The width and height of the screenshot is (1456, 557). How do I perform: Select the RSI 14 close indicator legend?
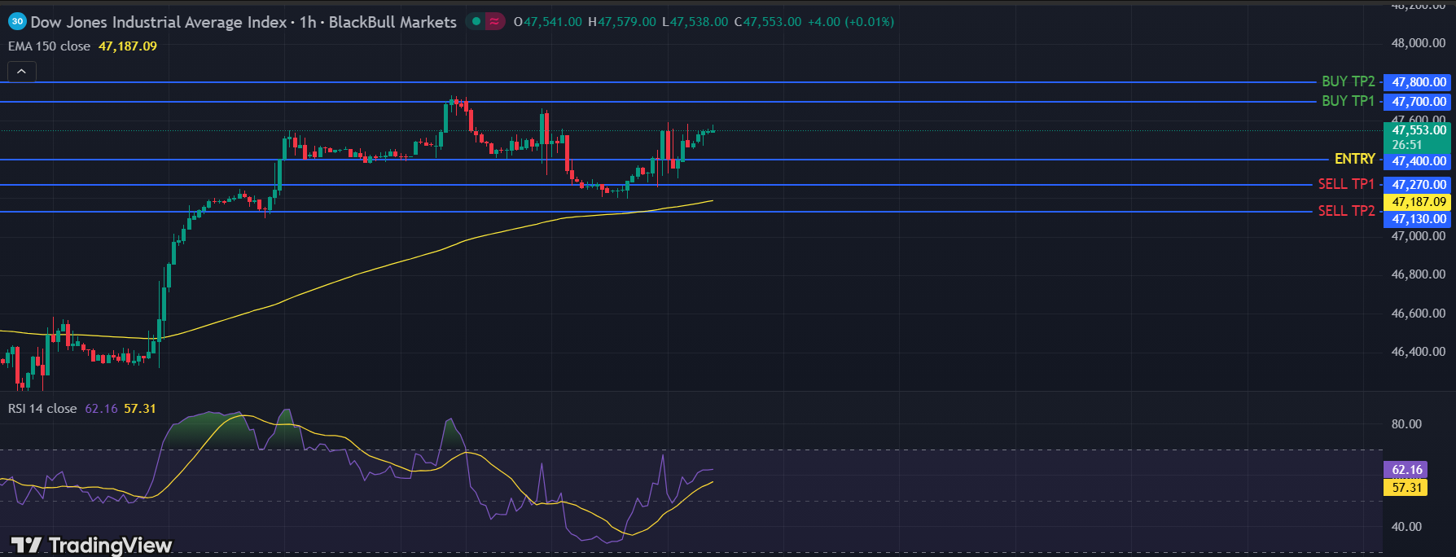pyautogui.click(x=42, y=409)
